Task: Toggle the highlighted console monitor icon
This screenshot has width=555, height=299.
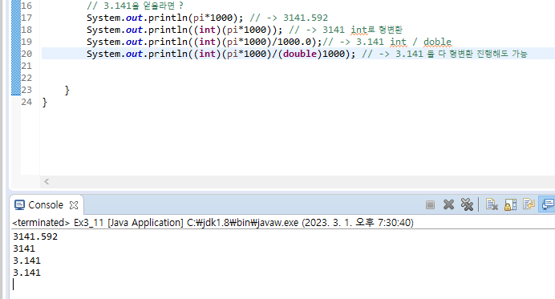Action: point(547,204)
